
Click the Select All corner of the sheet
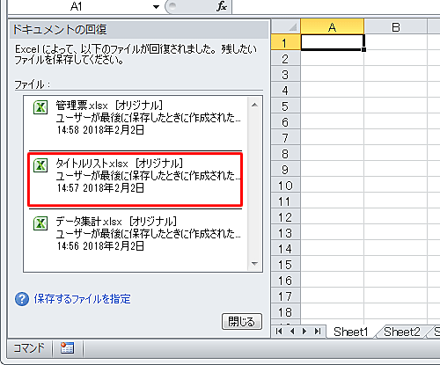coord(286,26)
